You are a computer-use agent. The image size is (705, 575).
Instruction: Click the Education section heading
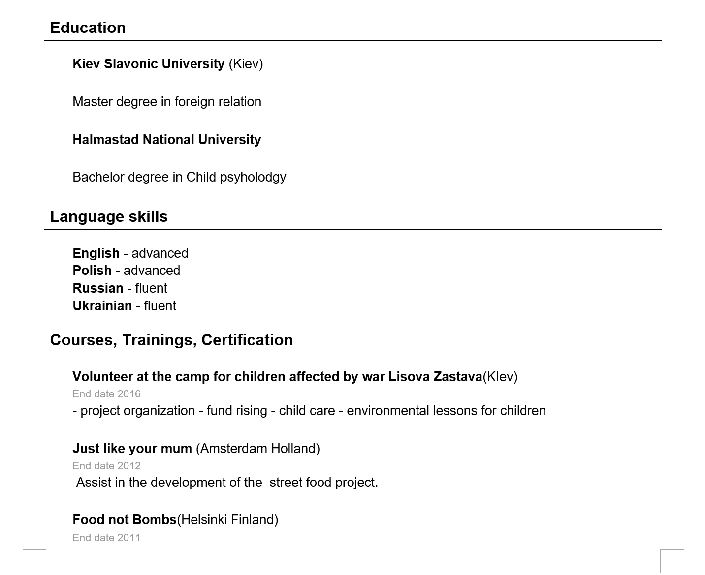click(x=88, y=28)
